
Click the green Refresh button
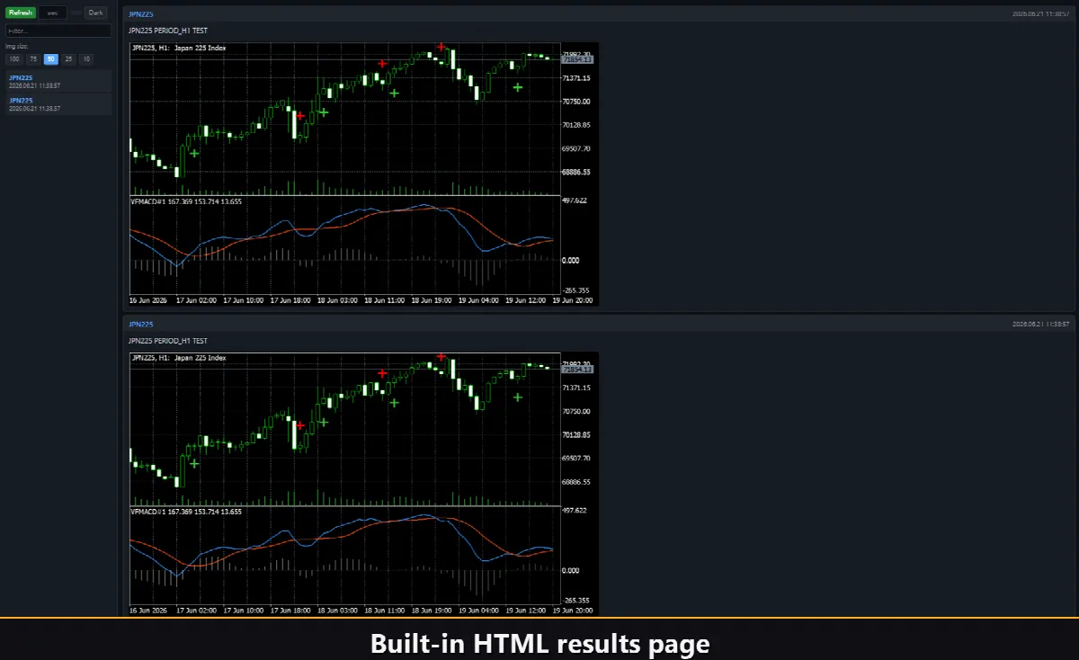20,13
